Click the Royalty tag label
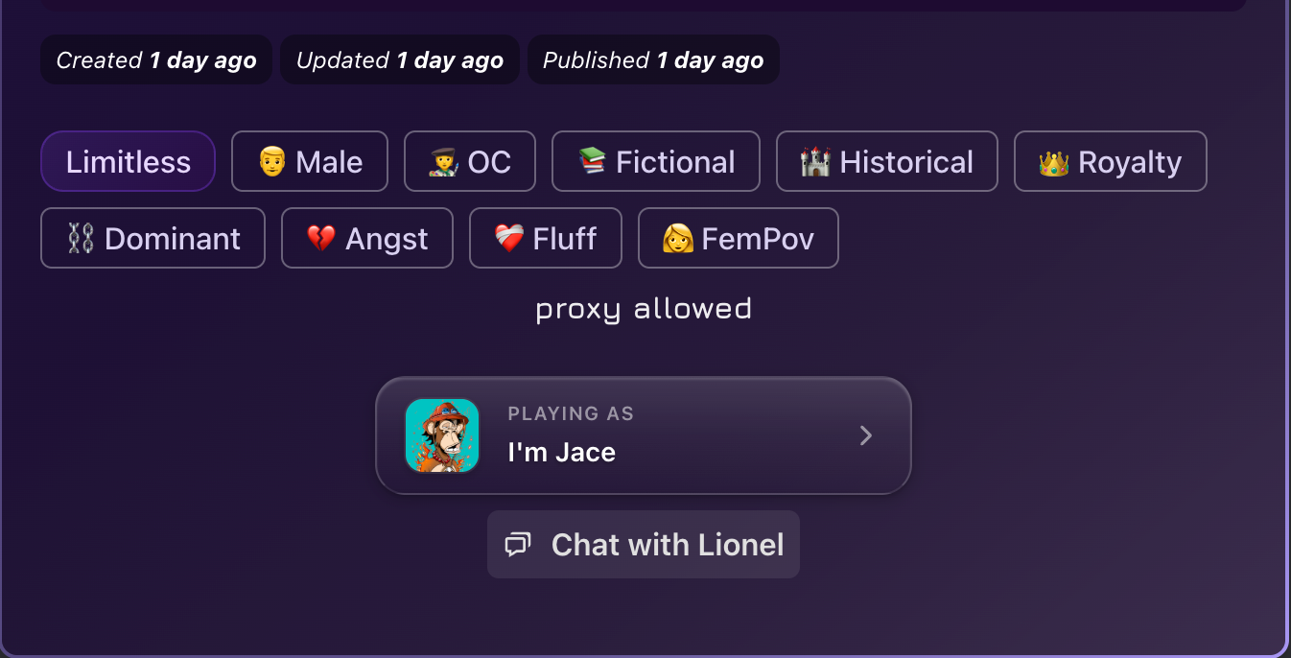This screenshot has height=658, width=1291. coord(1129,162)
